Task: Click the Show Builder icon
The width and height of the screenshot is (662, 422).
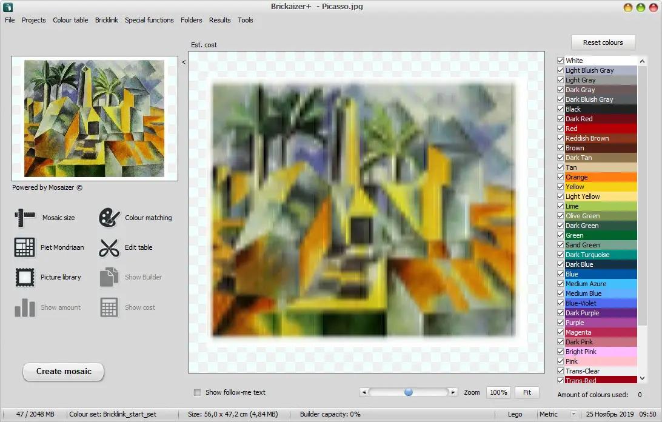Action: tap(110, 277)
